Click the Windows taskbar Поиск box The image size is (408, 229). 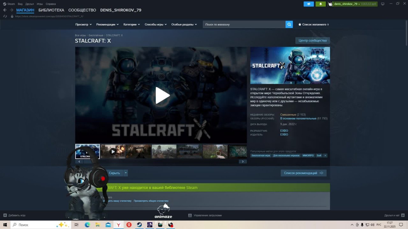point(41,225)
